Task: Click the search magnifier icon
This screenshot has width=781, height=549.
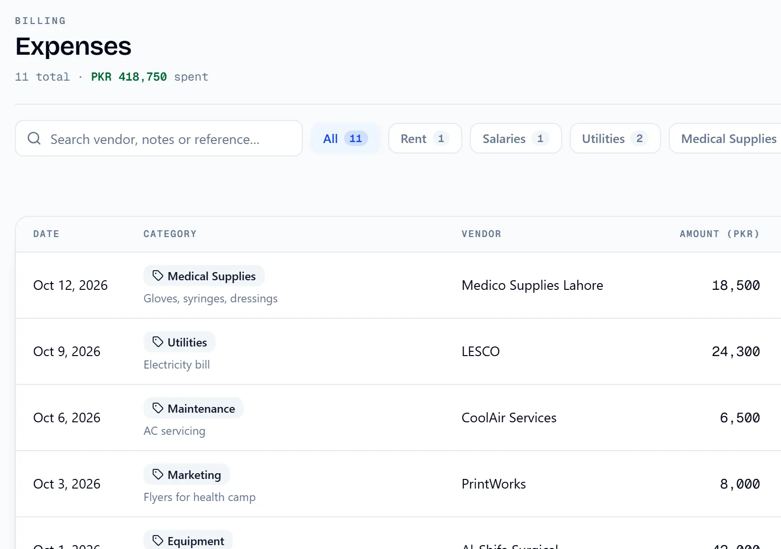Action: pyautogui.click(x=34, y=139)
